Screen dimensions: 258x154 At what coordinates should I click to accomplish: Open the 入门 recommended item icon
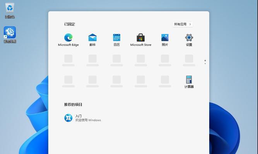click(x=68, y=118)
